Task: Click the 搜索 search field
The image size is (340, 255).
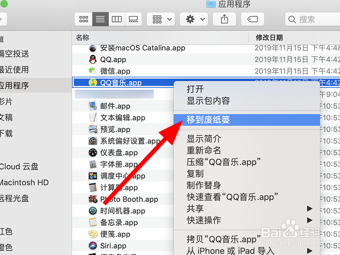Action: (x=313, y=19)
